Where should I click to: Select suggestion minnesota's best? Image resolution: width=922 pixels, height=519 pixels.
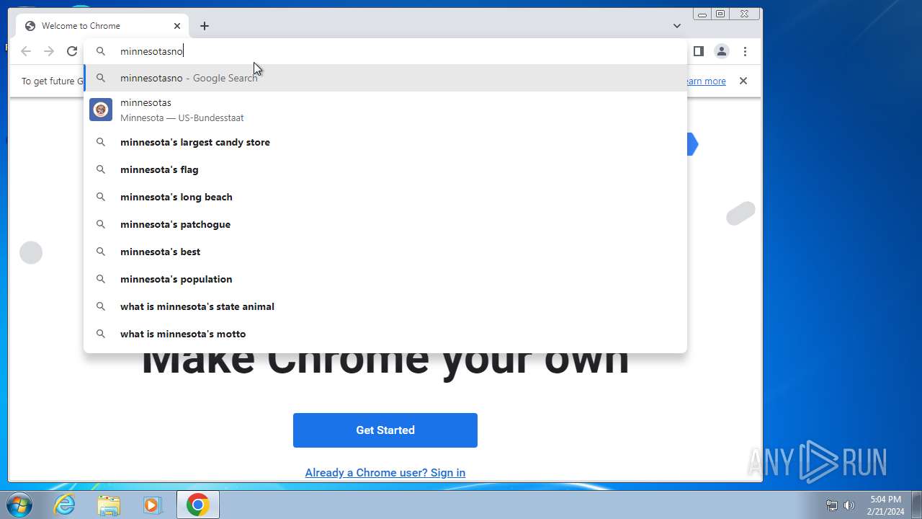click(x=385, y=252)
